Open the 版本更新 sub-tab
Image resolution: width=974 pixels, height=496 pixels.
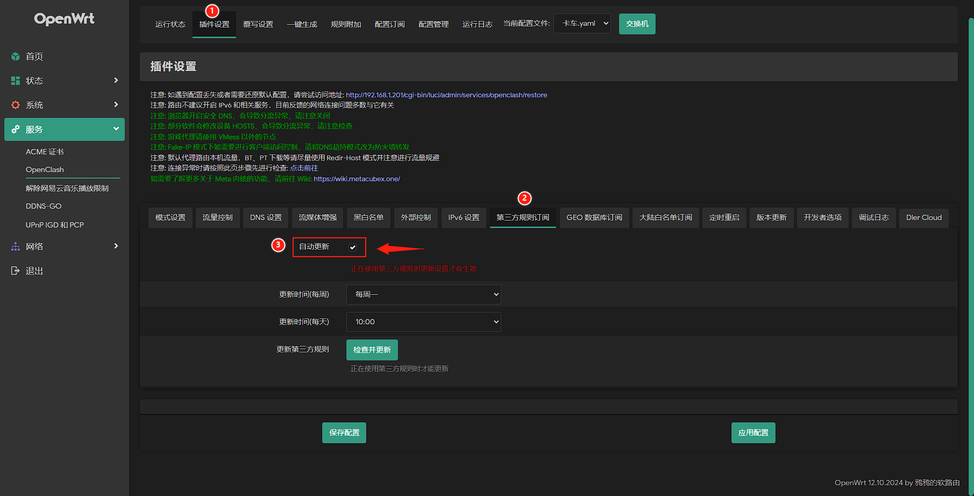click(x=772, y=217)
